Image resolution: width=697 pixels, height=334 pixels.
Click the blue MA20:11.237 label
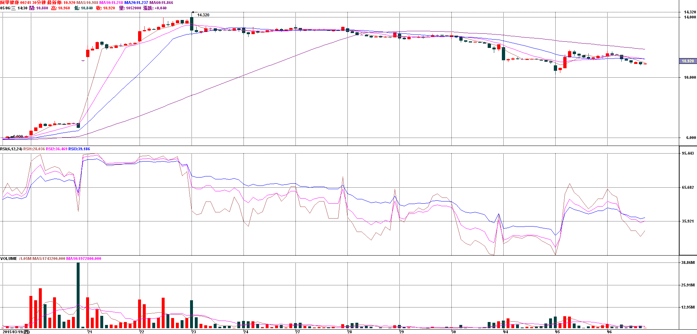136,3
